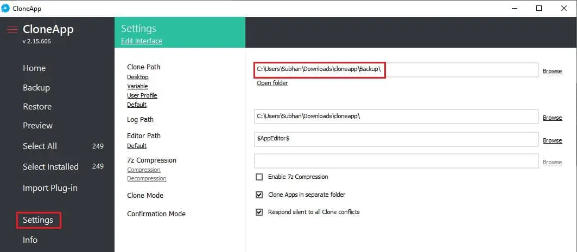Click the Variable link under Clone Path
Image resolution: width=577 pixels, height=252 pixels.
pos(138,86)
